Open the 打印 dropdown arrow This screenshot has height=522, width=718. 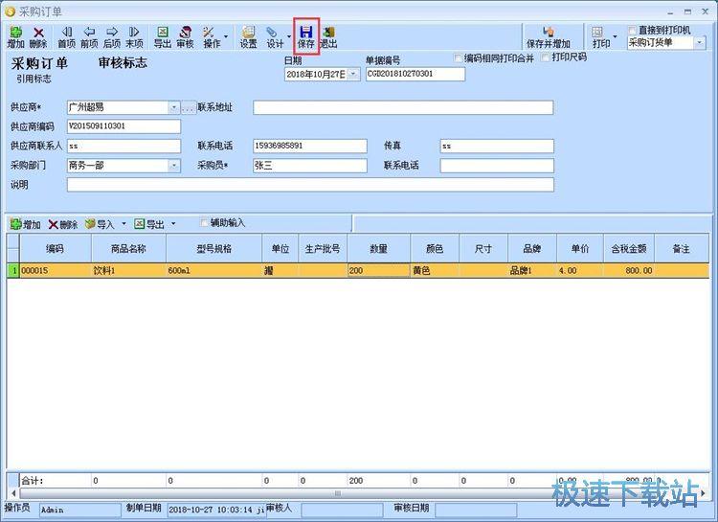tap(615, 37)
